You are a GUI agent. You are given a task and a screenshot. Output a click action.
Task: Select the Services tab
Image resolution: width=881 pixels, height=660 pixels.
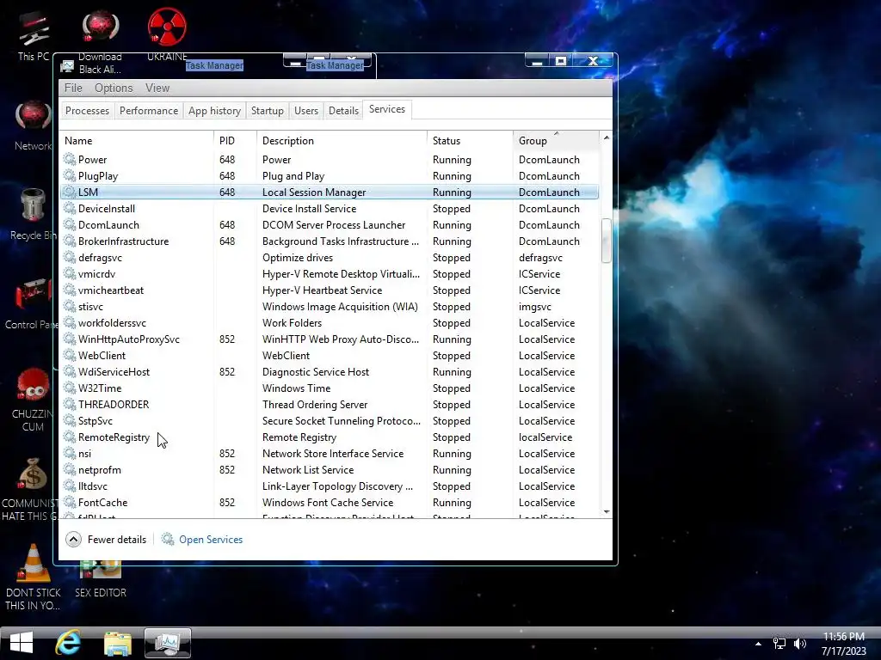387,109
